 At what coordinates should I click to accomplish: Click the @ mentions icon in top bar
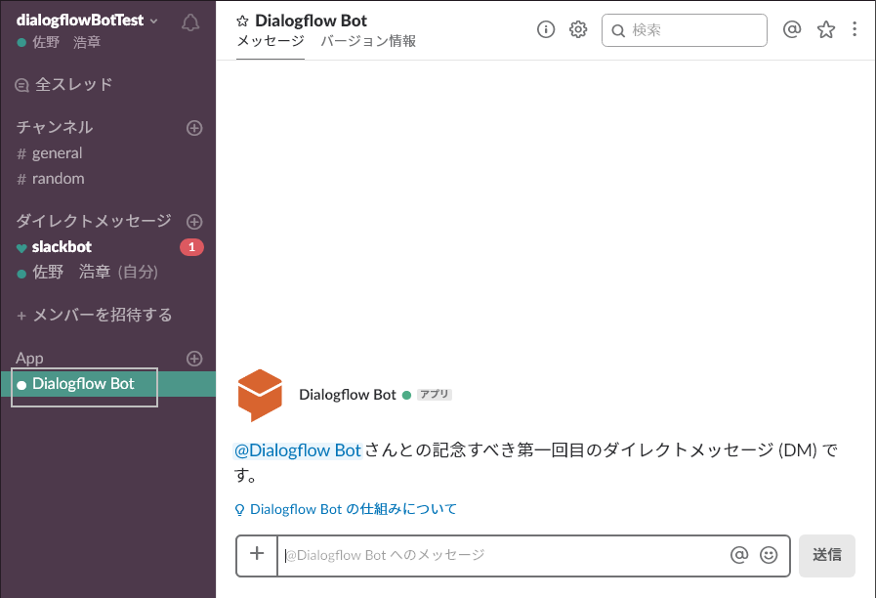tap(792, 29)
